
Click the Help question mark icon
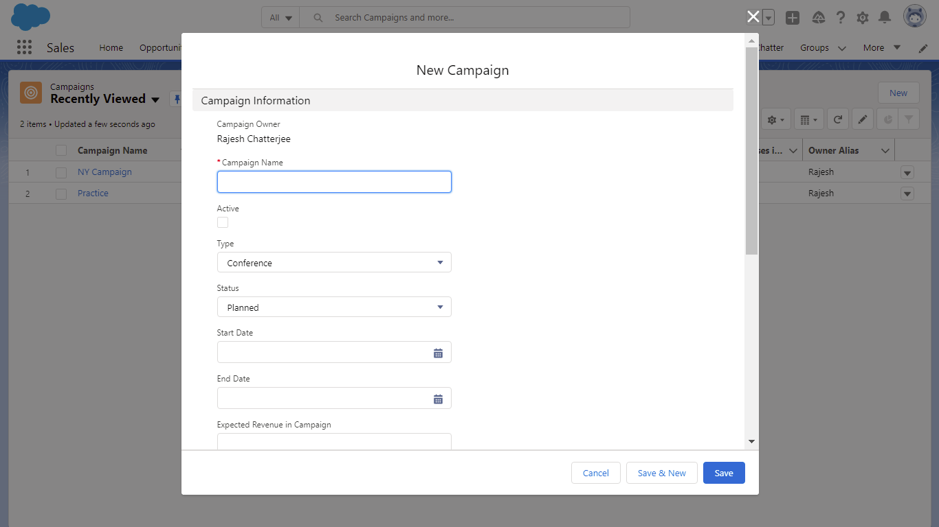(840, 18)
